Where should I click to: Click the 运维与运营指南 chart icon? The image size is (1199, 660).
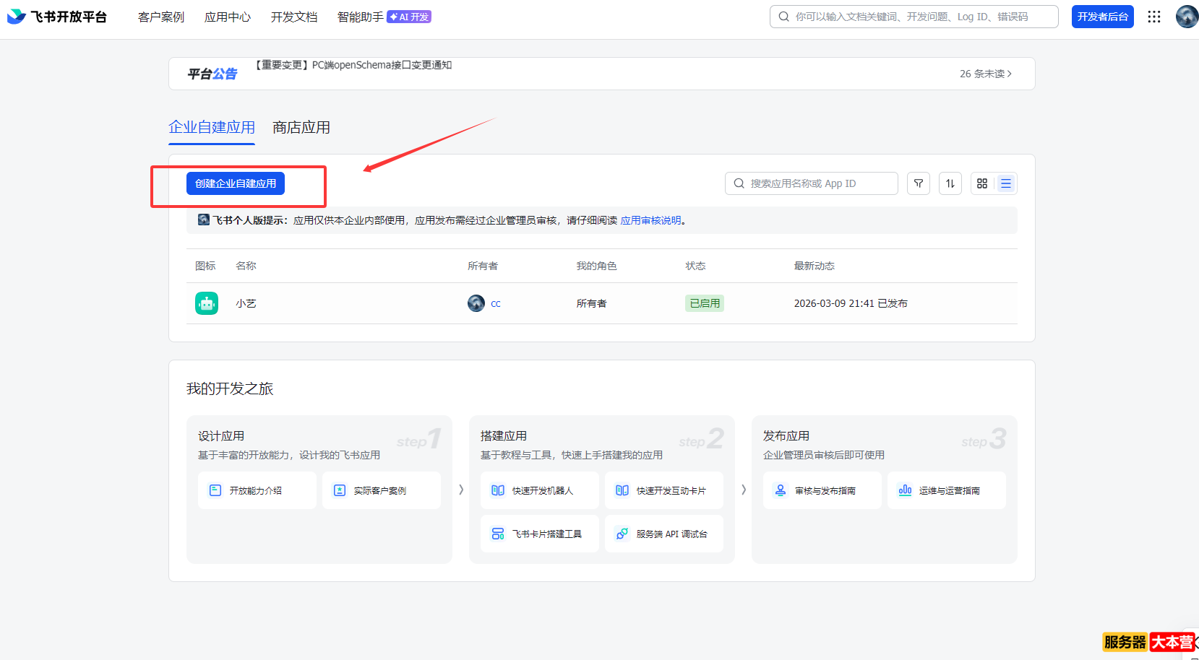[905, 490]
